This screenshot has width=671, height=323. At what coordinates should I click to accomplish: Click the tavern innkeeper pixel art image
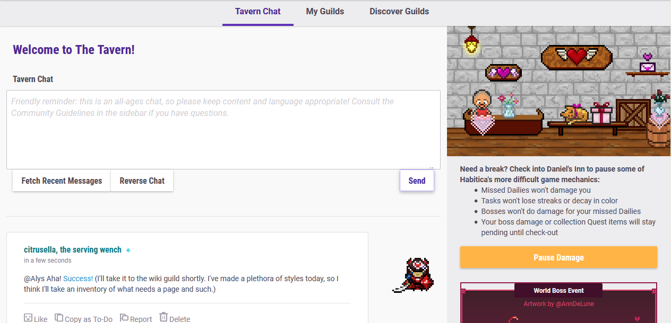click(x=559, y=91)
